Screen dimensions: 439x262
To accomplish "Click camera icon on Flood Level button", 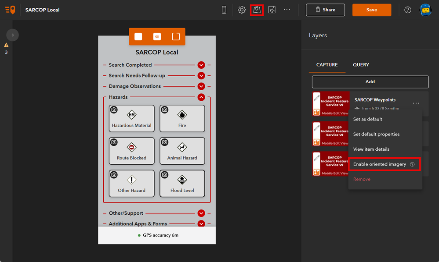I will 165,175.
